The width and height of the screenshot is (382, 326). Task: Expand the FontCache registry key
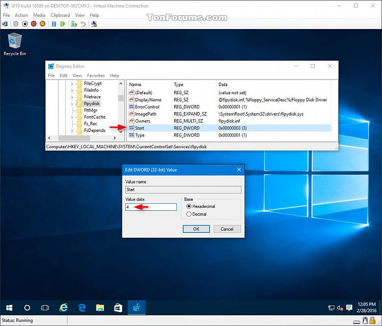(72, 118)
